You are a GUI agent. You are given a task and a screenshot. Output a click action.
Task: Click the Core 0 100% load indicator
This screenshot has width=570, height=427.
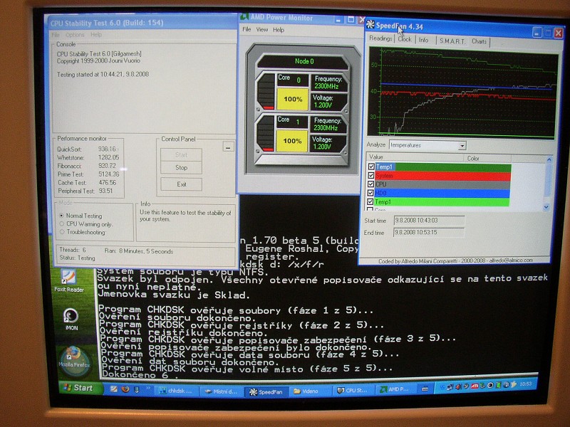(293, 99)
